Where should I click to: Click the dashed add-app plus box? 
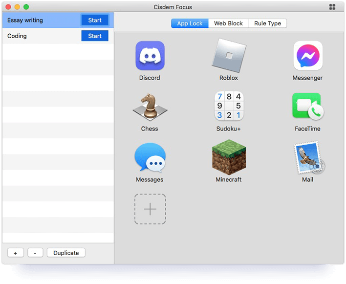pyautogui.click(x=150, y=209)
